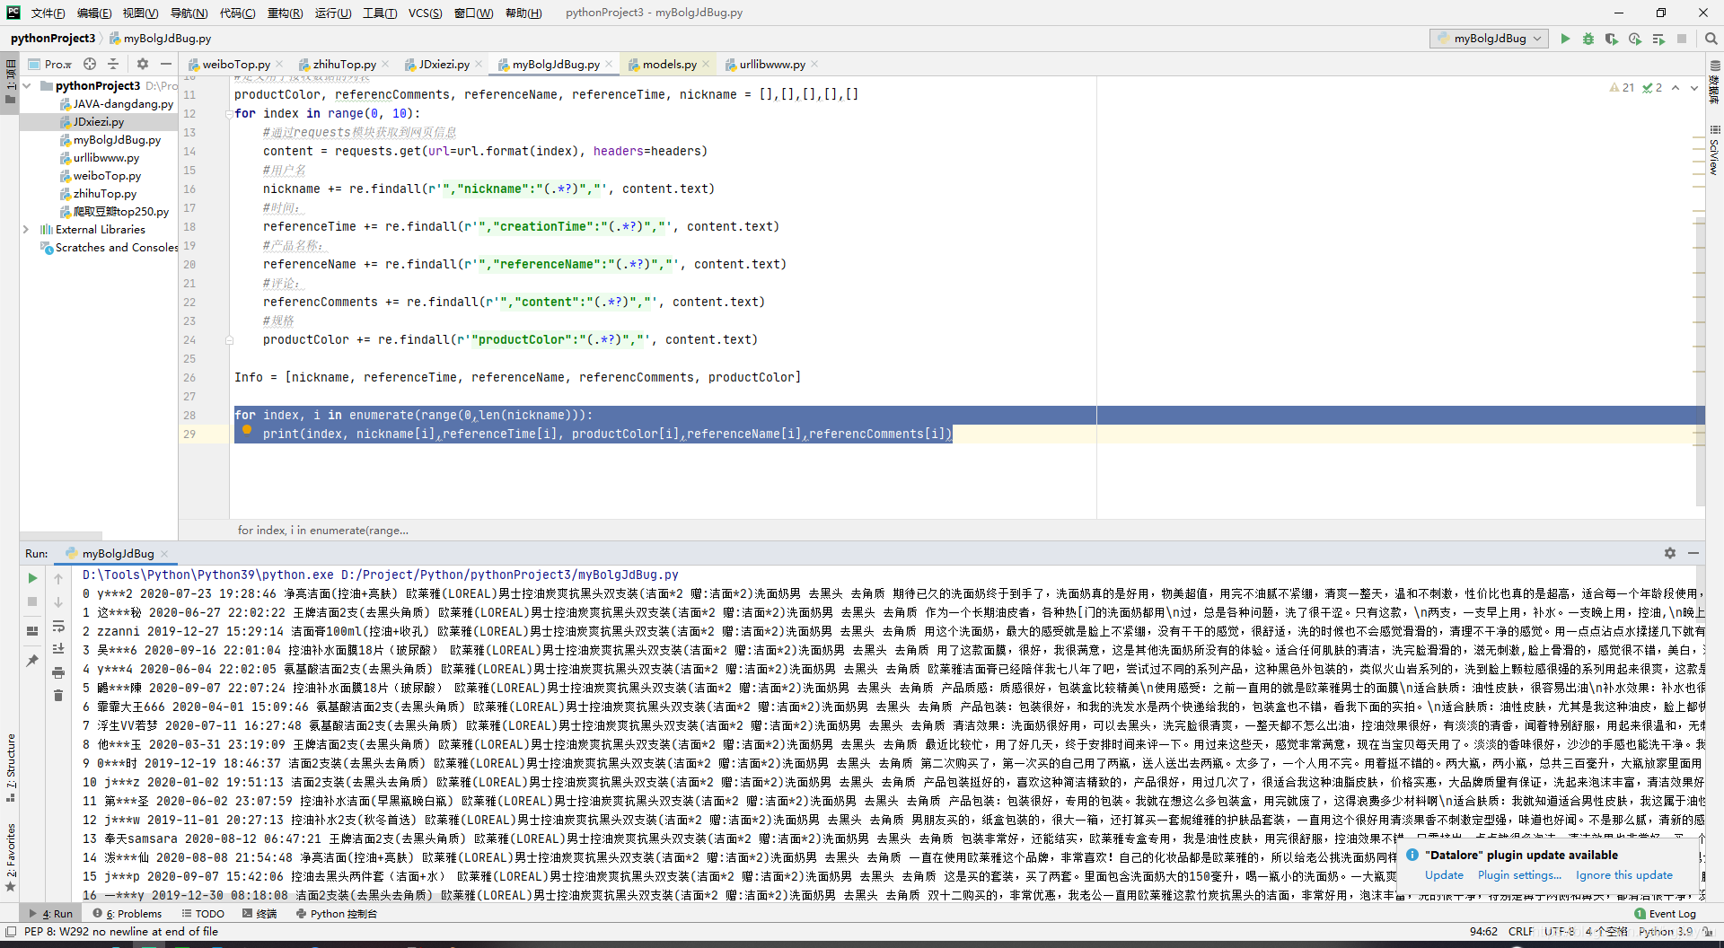Click the Profile run icon
The image size is (1724, 948).
(1634, 39)
